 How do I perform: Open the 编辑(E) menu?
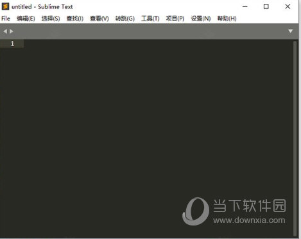click(x=26, y=19)
